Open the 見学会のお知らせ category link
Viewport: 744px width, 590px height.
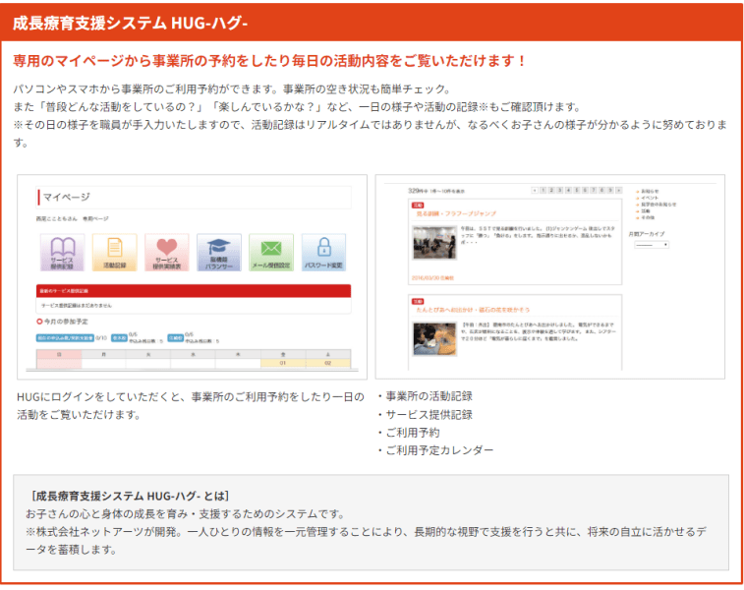tap(658, 205)
